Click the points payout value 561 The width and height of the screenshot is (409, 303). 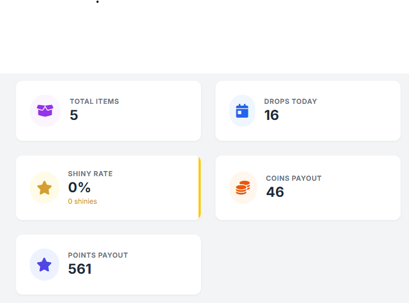[80, 269]
